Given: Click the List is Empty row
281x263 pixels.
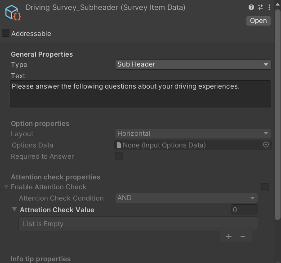Looking at the screenshot, I should coord(138,224).
